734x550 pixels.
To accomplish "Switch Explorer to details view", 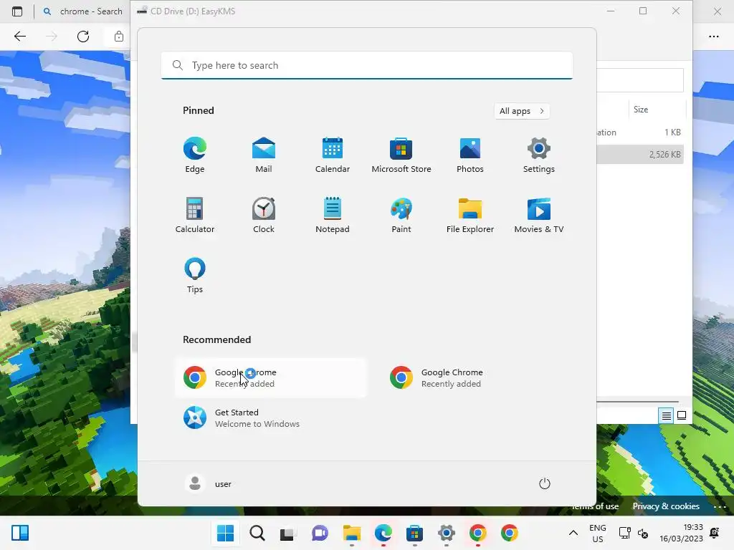I will (666, 415).
